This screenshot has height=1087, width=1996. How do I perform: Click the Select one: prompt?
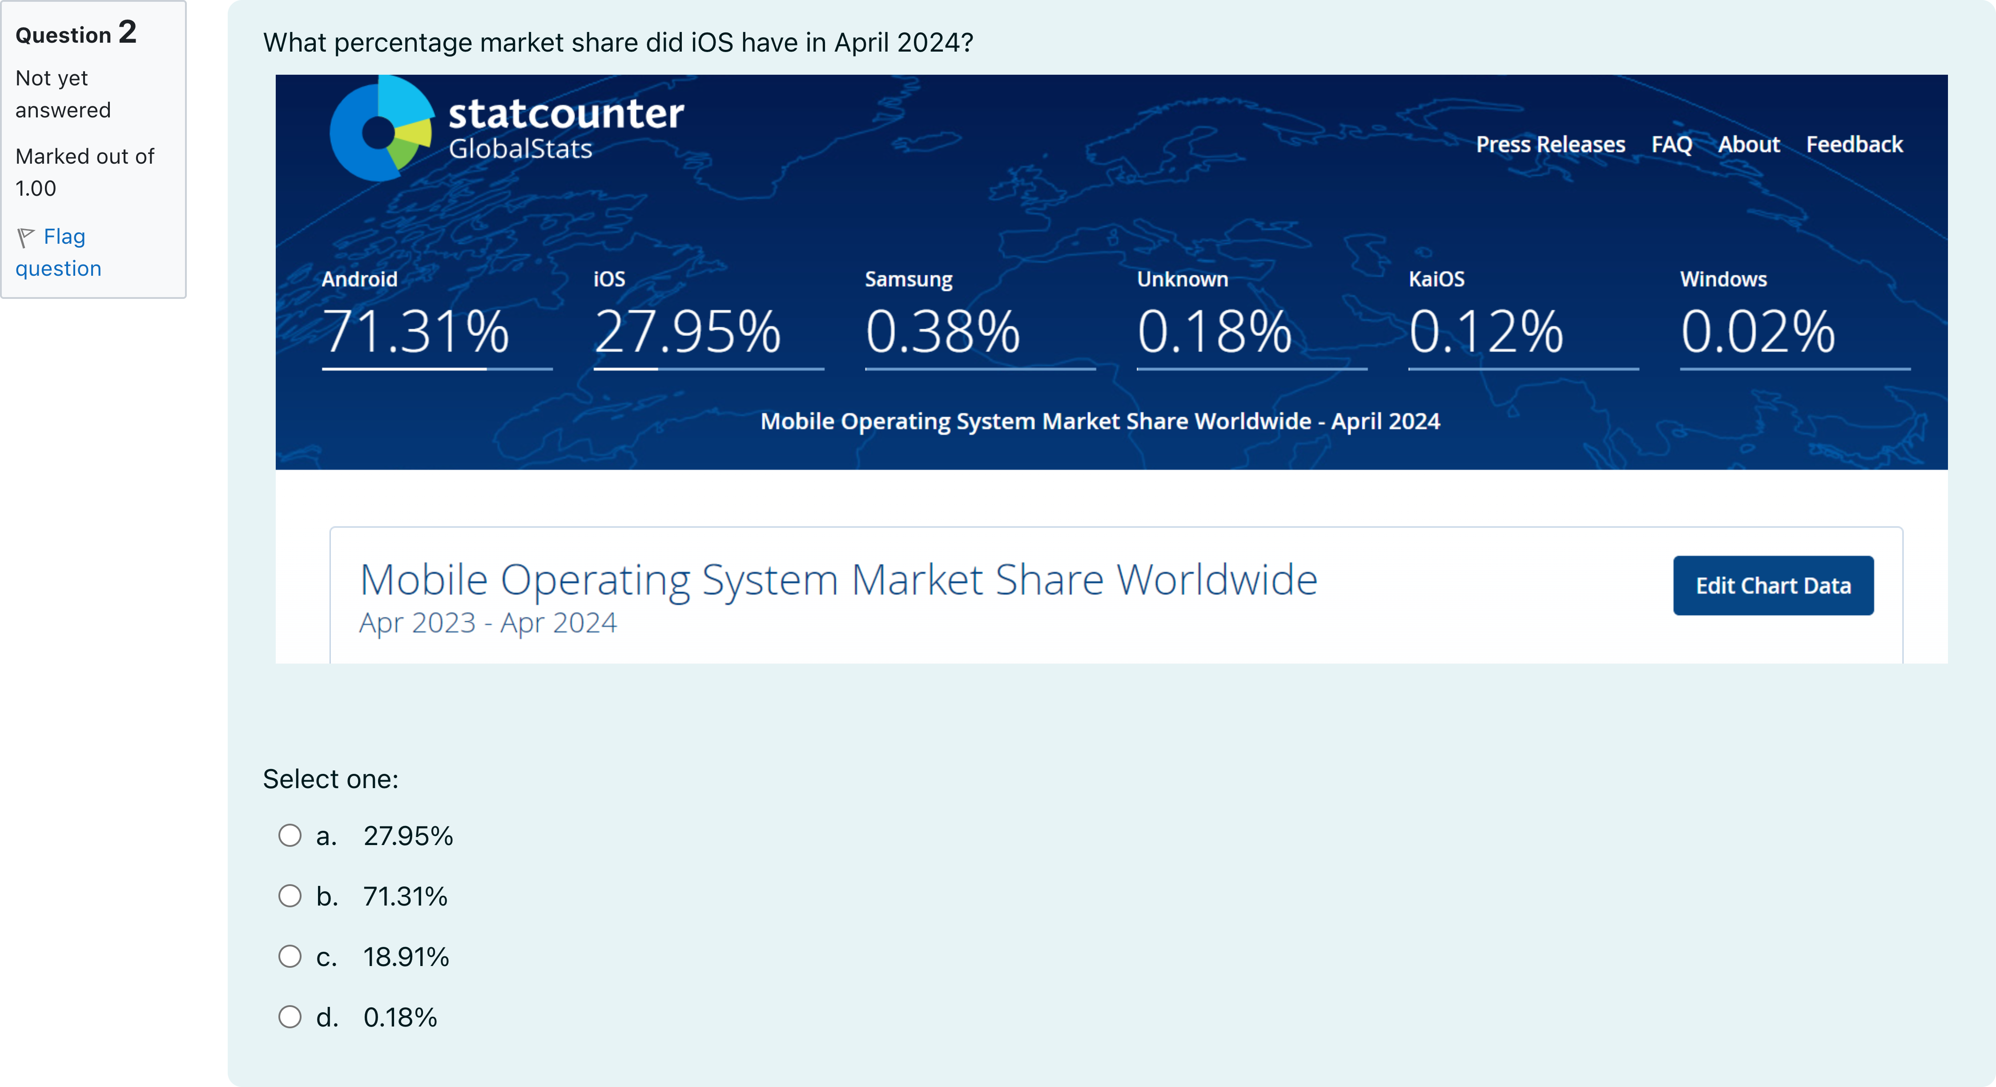pos(331,779)
